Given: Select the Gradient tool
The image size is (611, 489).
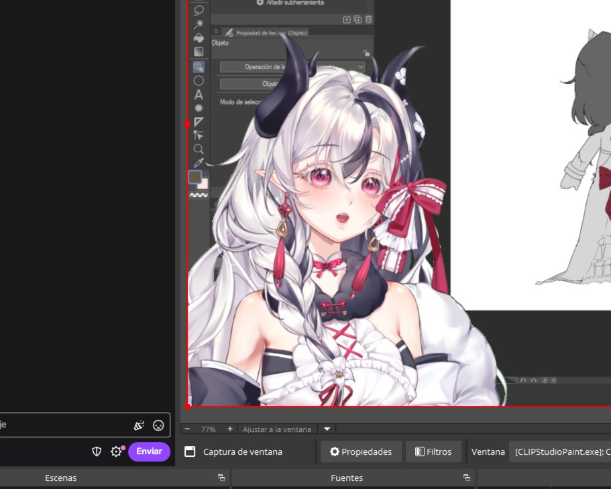Looking at the screenshot, I should pos(199,52).
